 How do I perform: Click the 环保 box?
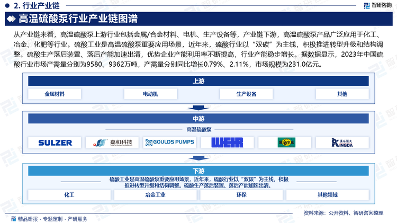pyautogui.click(x=241, y=195)
